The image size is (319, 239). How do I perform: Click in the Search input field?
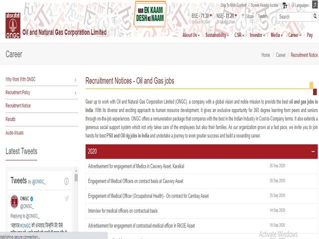click(294, 16)
